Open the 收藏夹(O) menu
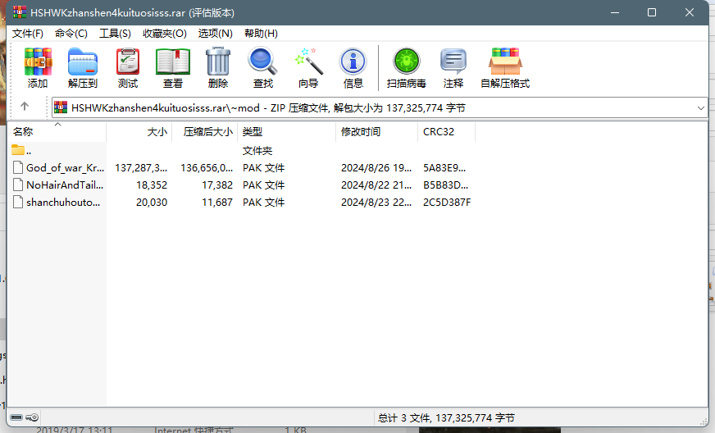715x433 pixels. point(165,34)
